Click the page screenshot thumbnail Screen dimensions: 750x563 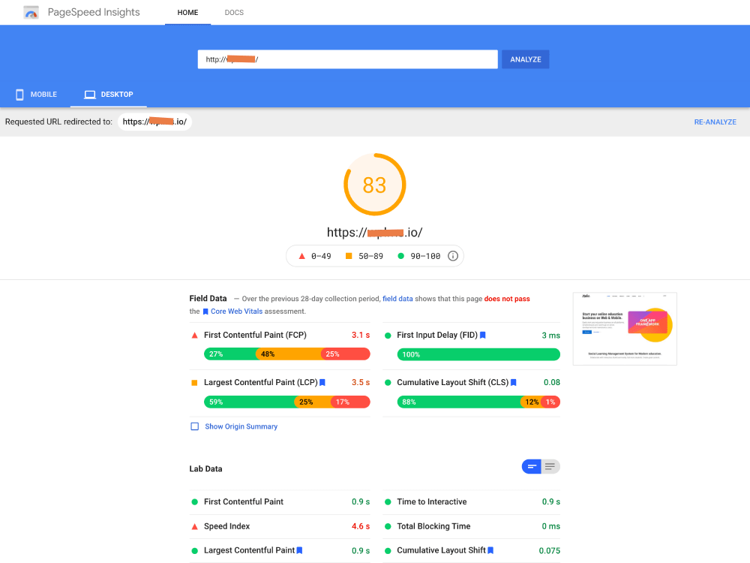pos(625,329)
